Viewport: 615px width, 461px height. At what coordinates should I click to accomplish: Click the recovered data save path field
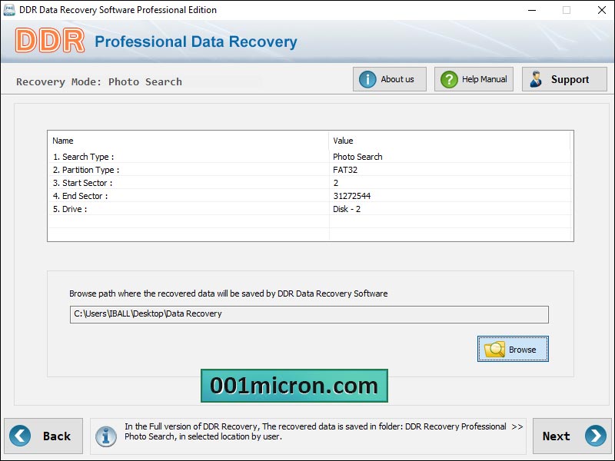coord(309,314)
